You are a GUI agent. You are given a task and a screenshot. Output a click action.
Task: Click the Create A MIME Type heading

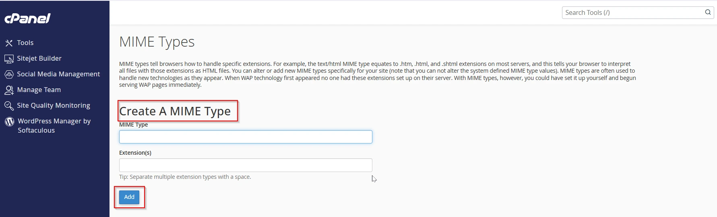(x=175, y=111)
